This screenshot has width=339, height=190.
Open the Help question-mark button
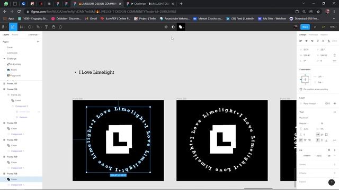click(x=332, y=183)
